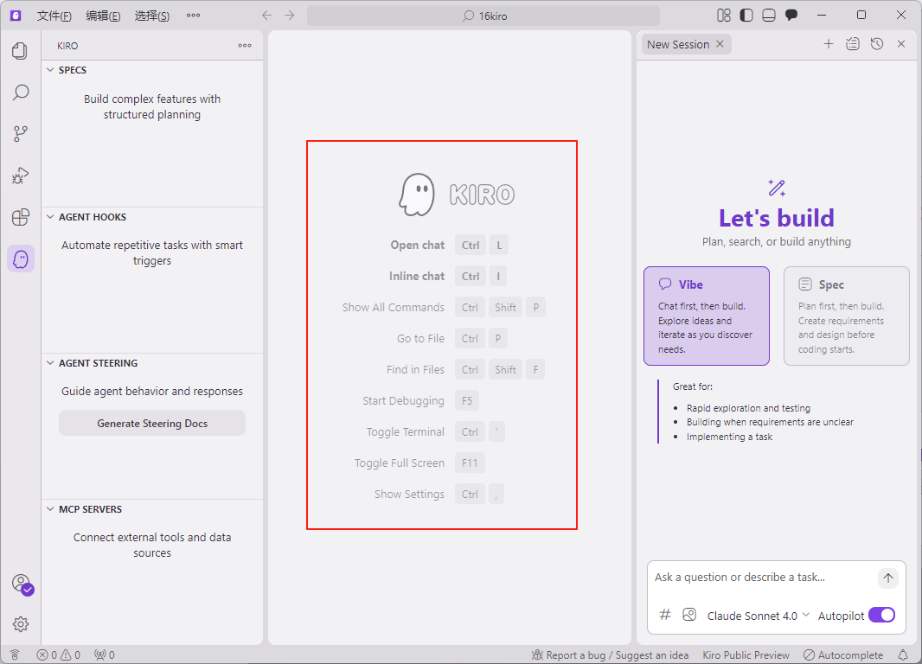Viewport: 922px width, 664px height.
Task: Click the Kiro ghost icon in sidebar
Action: click(x=21, y=259)
